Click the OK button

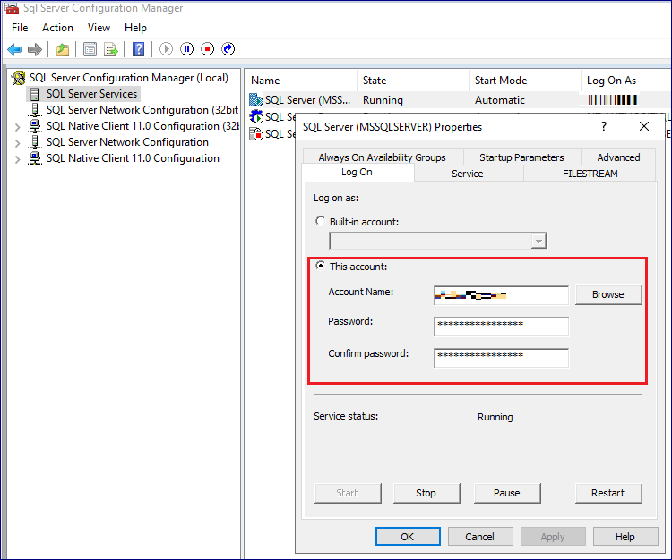(x=408, y=537)
